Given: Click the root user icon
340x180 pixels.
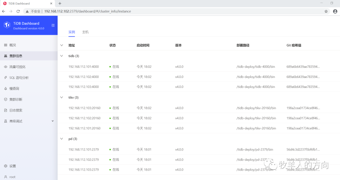Looking at the screenshot, I should click(x=6, y=177).
